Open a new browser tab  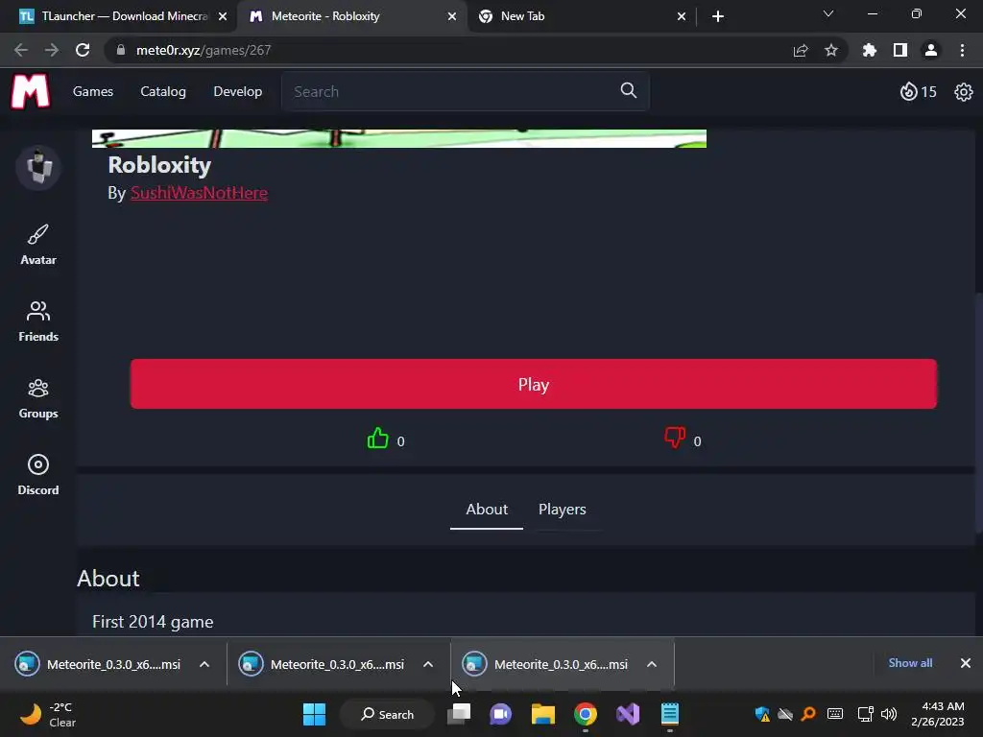718,16
